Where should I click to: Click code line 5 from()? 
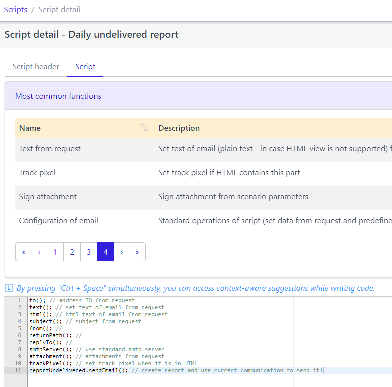[46, 328]
